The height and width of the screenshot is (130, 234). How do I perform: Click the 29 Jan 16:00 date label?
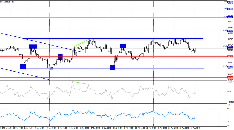(x=107, y=128)
